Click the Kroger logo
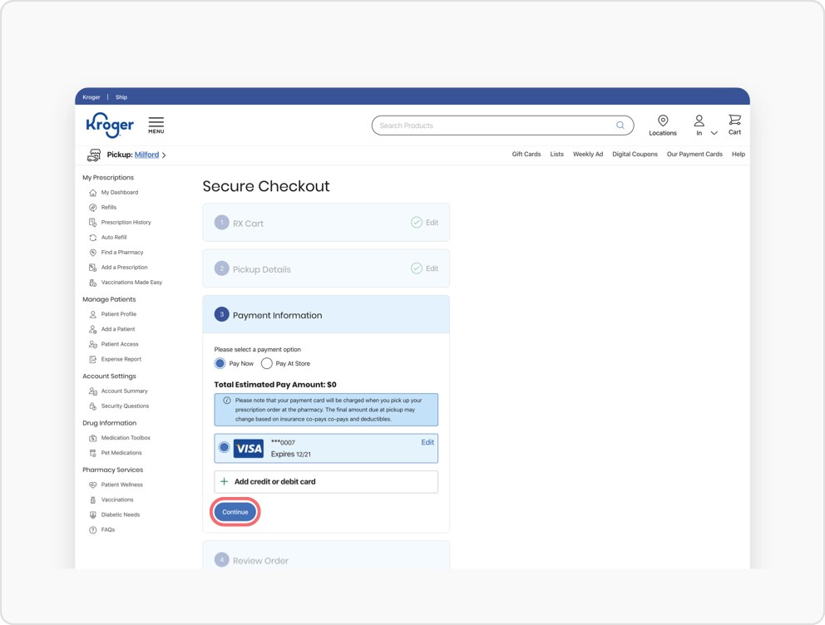The image size is (825, 625). tap(110, 125)
